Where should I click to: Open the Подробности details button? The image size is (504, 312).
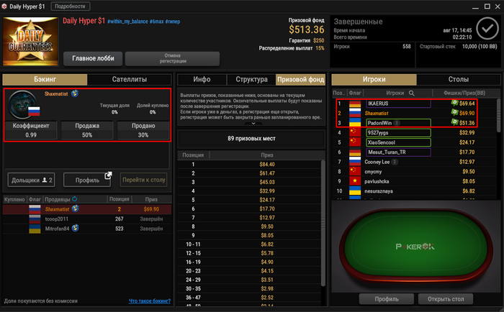[70, 6]
